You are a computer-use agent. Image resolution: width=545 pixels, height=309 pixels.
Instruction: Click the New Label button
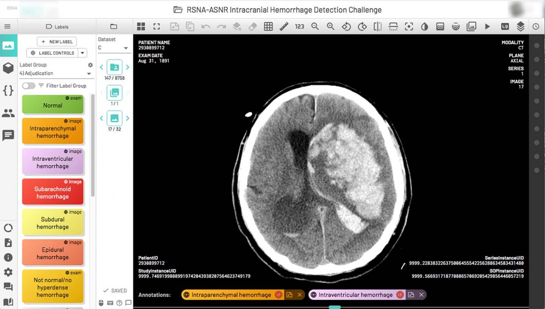57,42
